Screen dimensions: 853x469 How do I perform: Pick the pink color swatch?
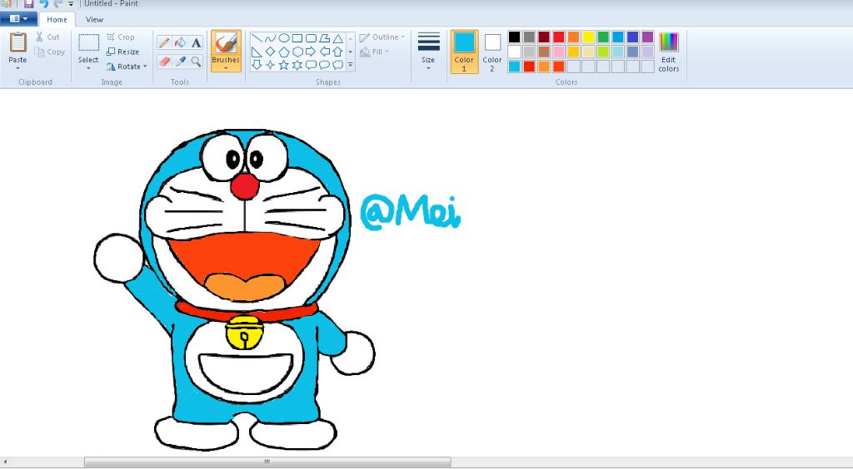coord(559,52)
